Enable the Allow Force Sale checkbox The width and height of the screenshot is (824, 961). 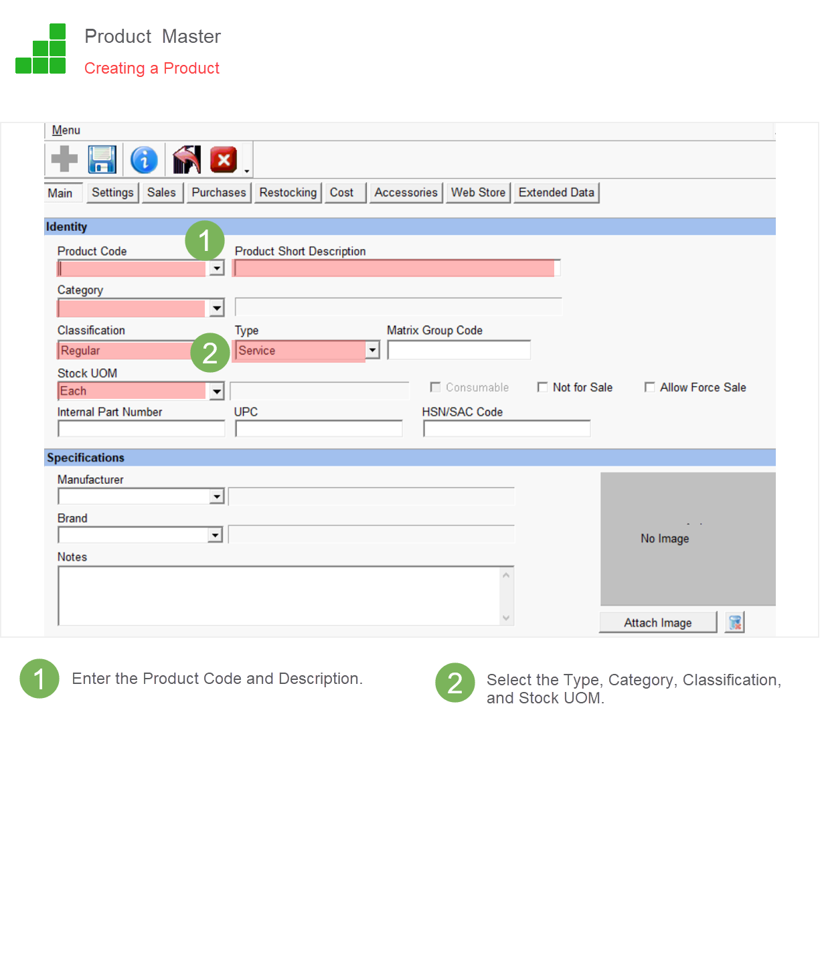click(x=649, y=387)
